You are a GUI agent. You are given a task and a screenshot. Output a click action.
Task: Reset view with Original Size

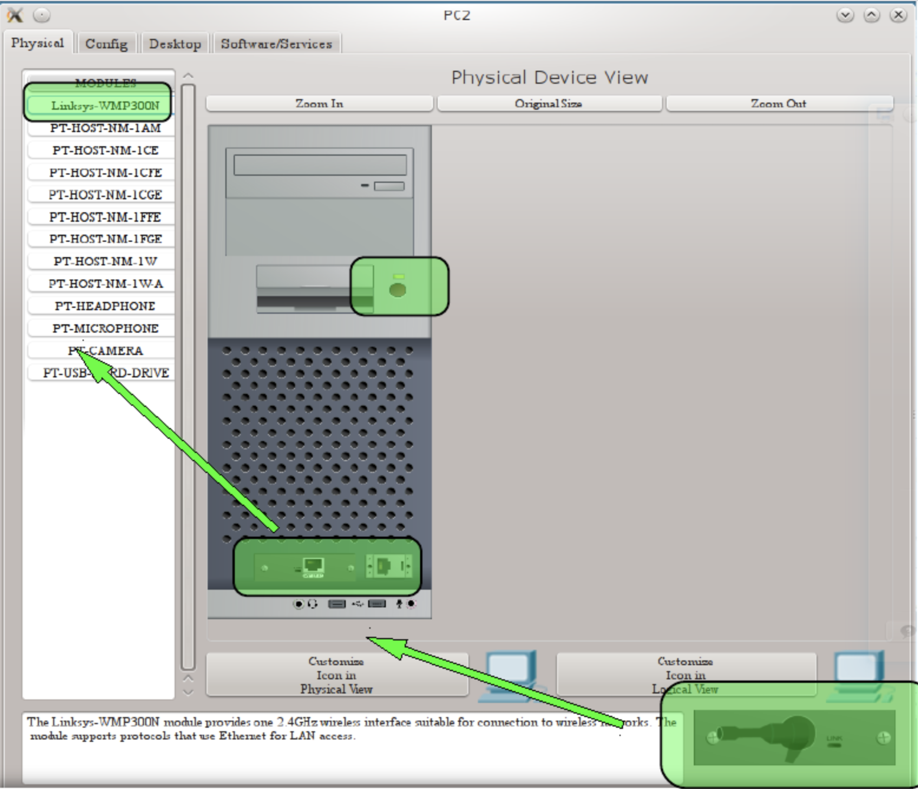[549, 104]
